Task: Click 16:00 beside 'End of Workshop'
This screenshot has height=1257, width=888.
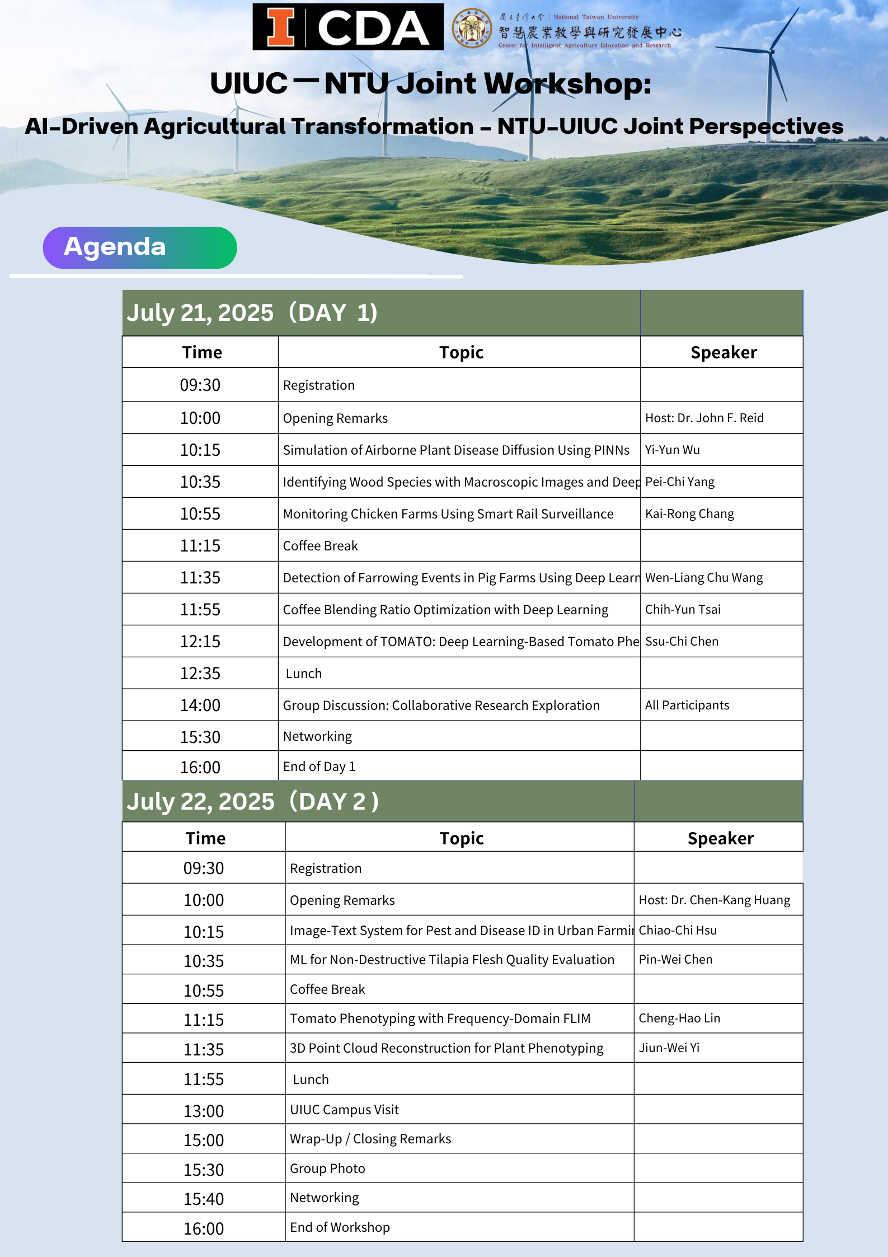Action: (x=204, y=1228)
